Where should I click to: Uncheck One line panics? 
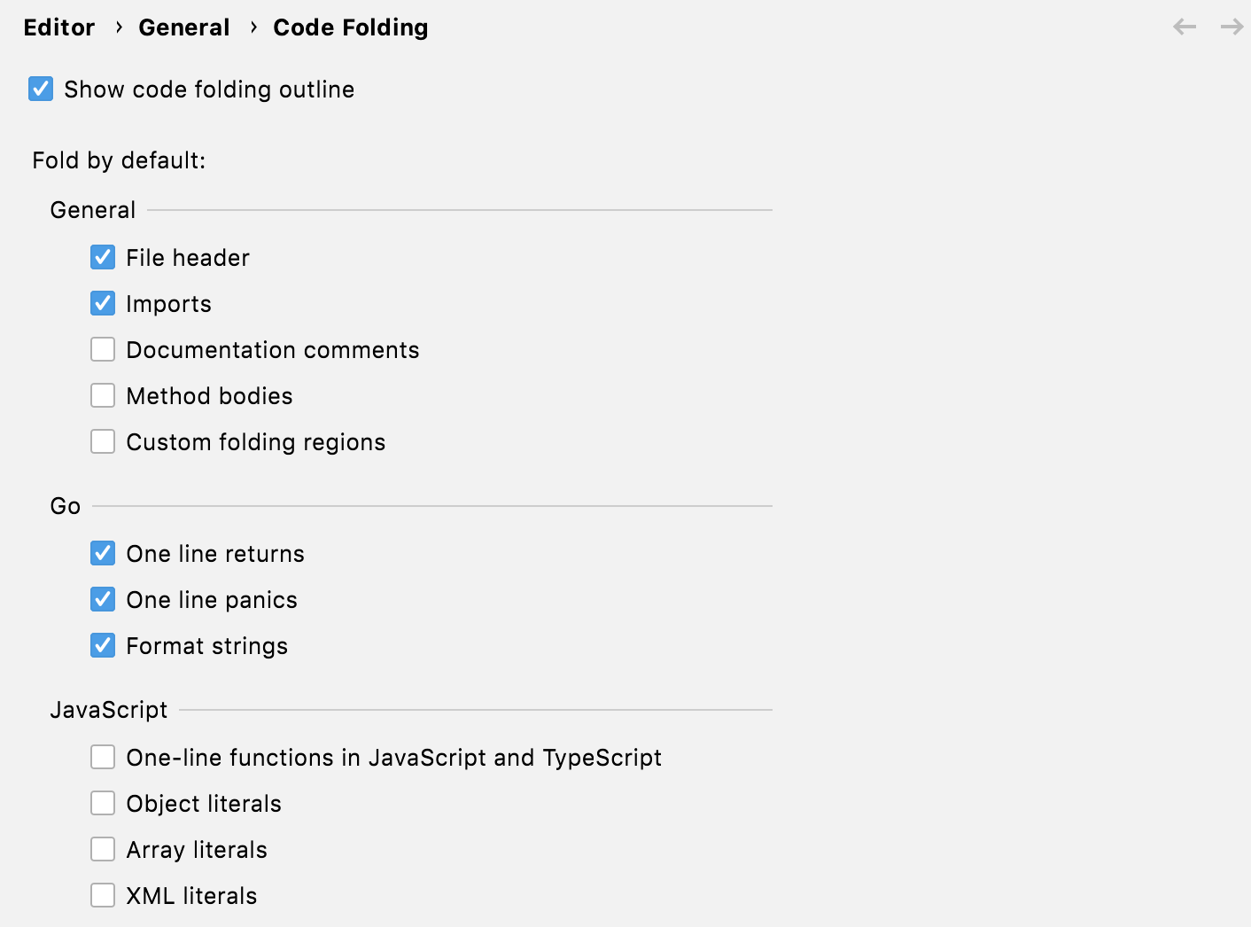103,599
